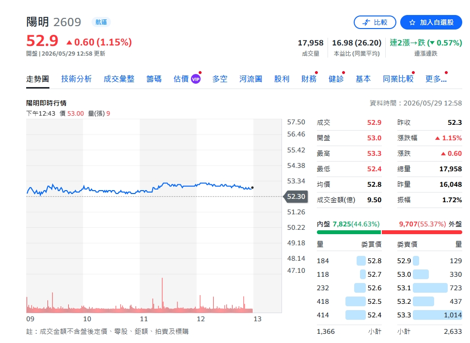Click the 連2漲→跌 streak indicator
The width and height of the screenshot is (470, 343).
click(x=425, y=43)
